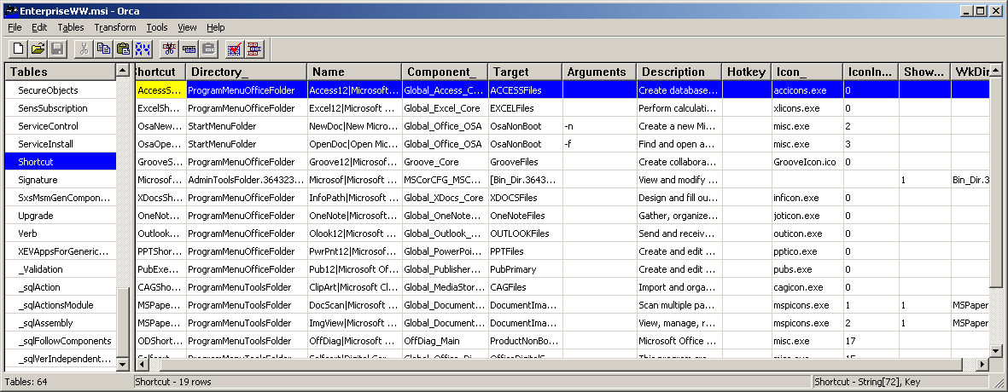Click the Paste Row(s) toolbar icon
1008x392 pixels.
(208, 49)
